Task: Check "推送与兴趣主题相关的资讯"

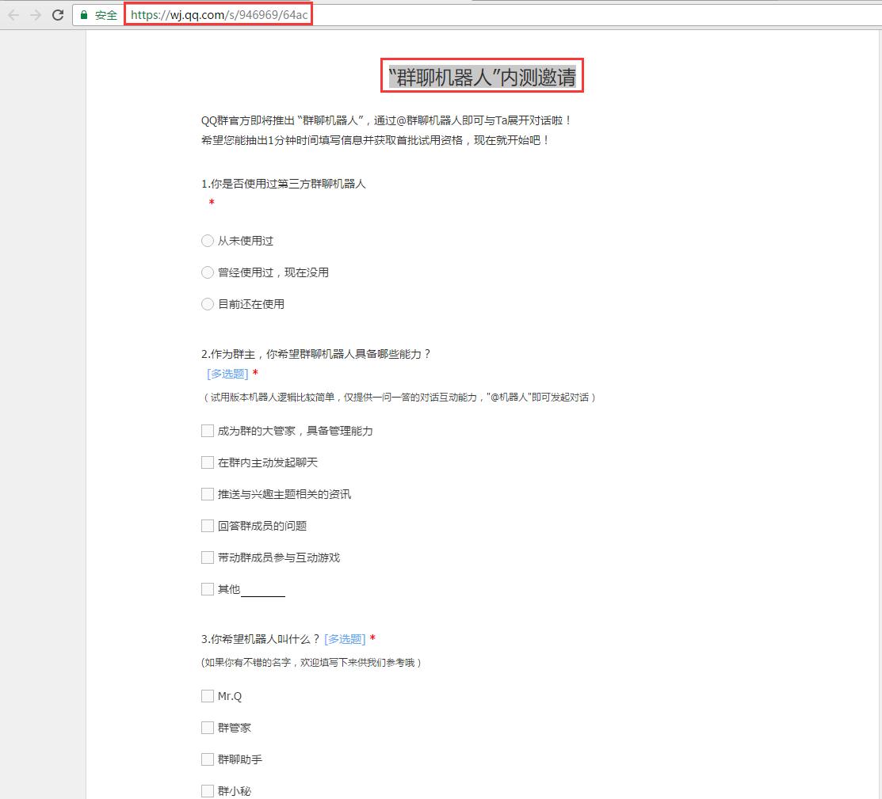Action: point(207,494)
